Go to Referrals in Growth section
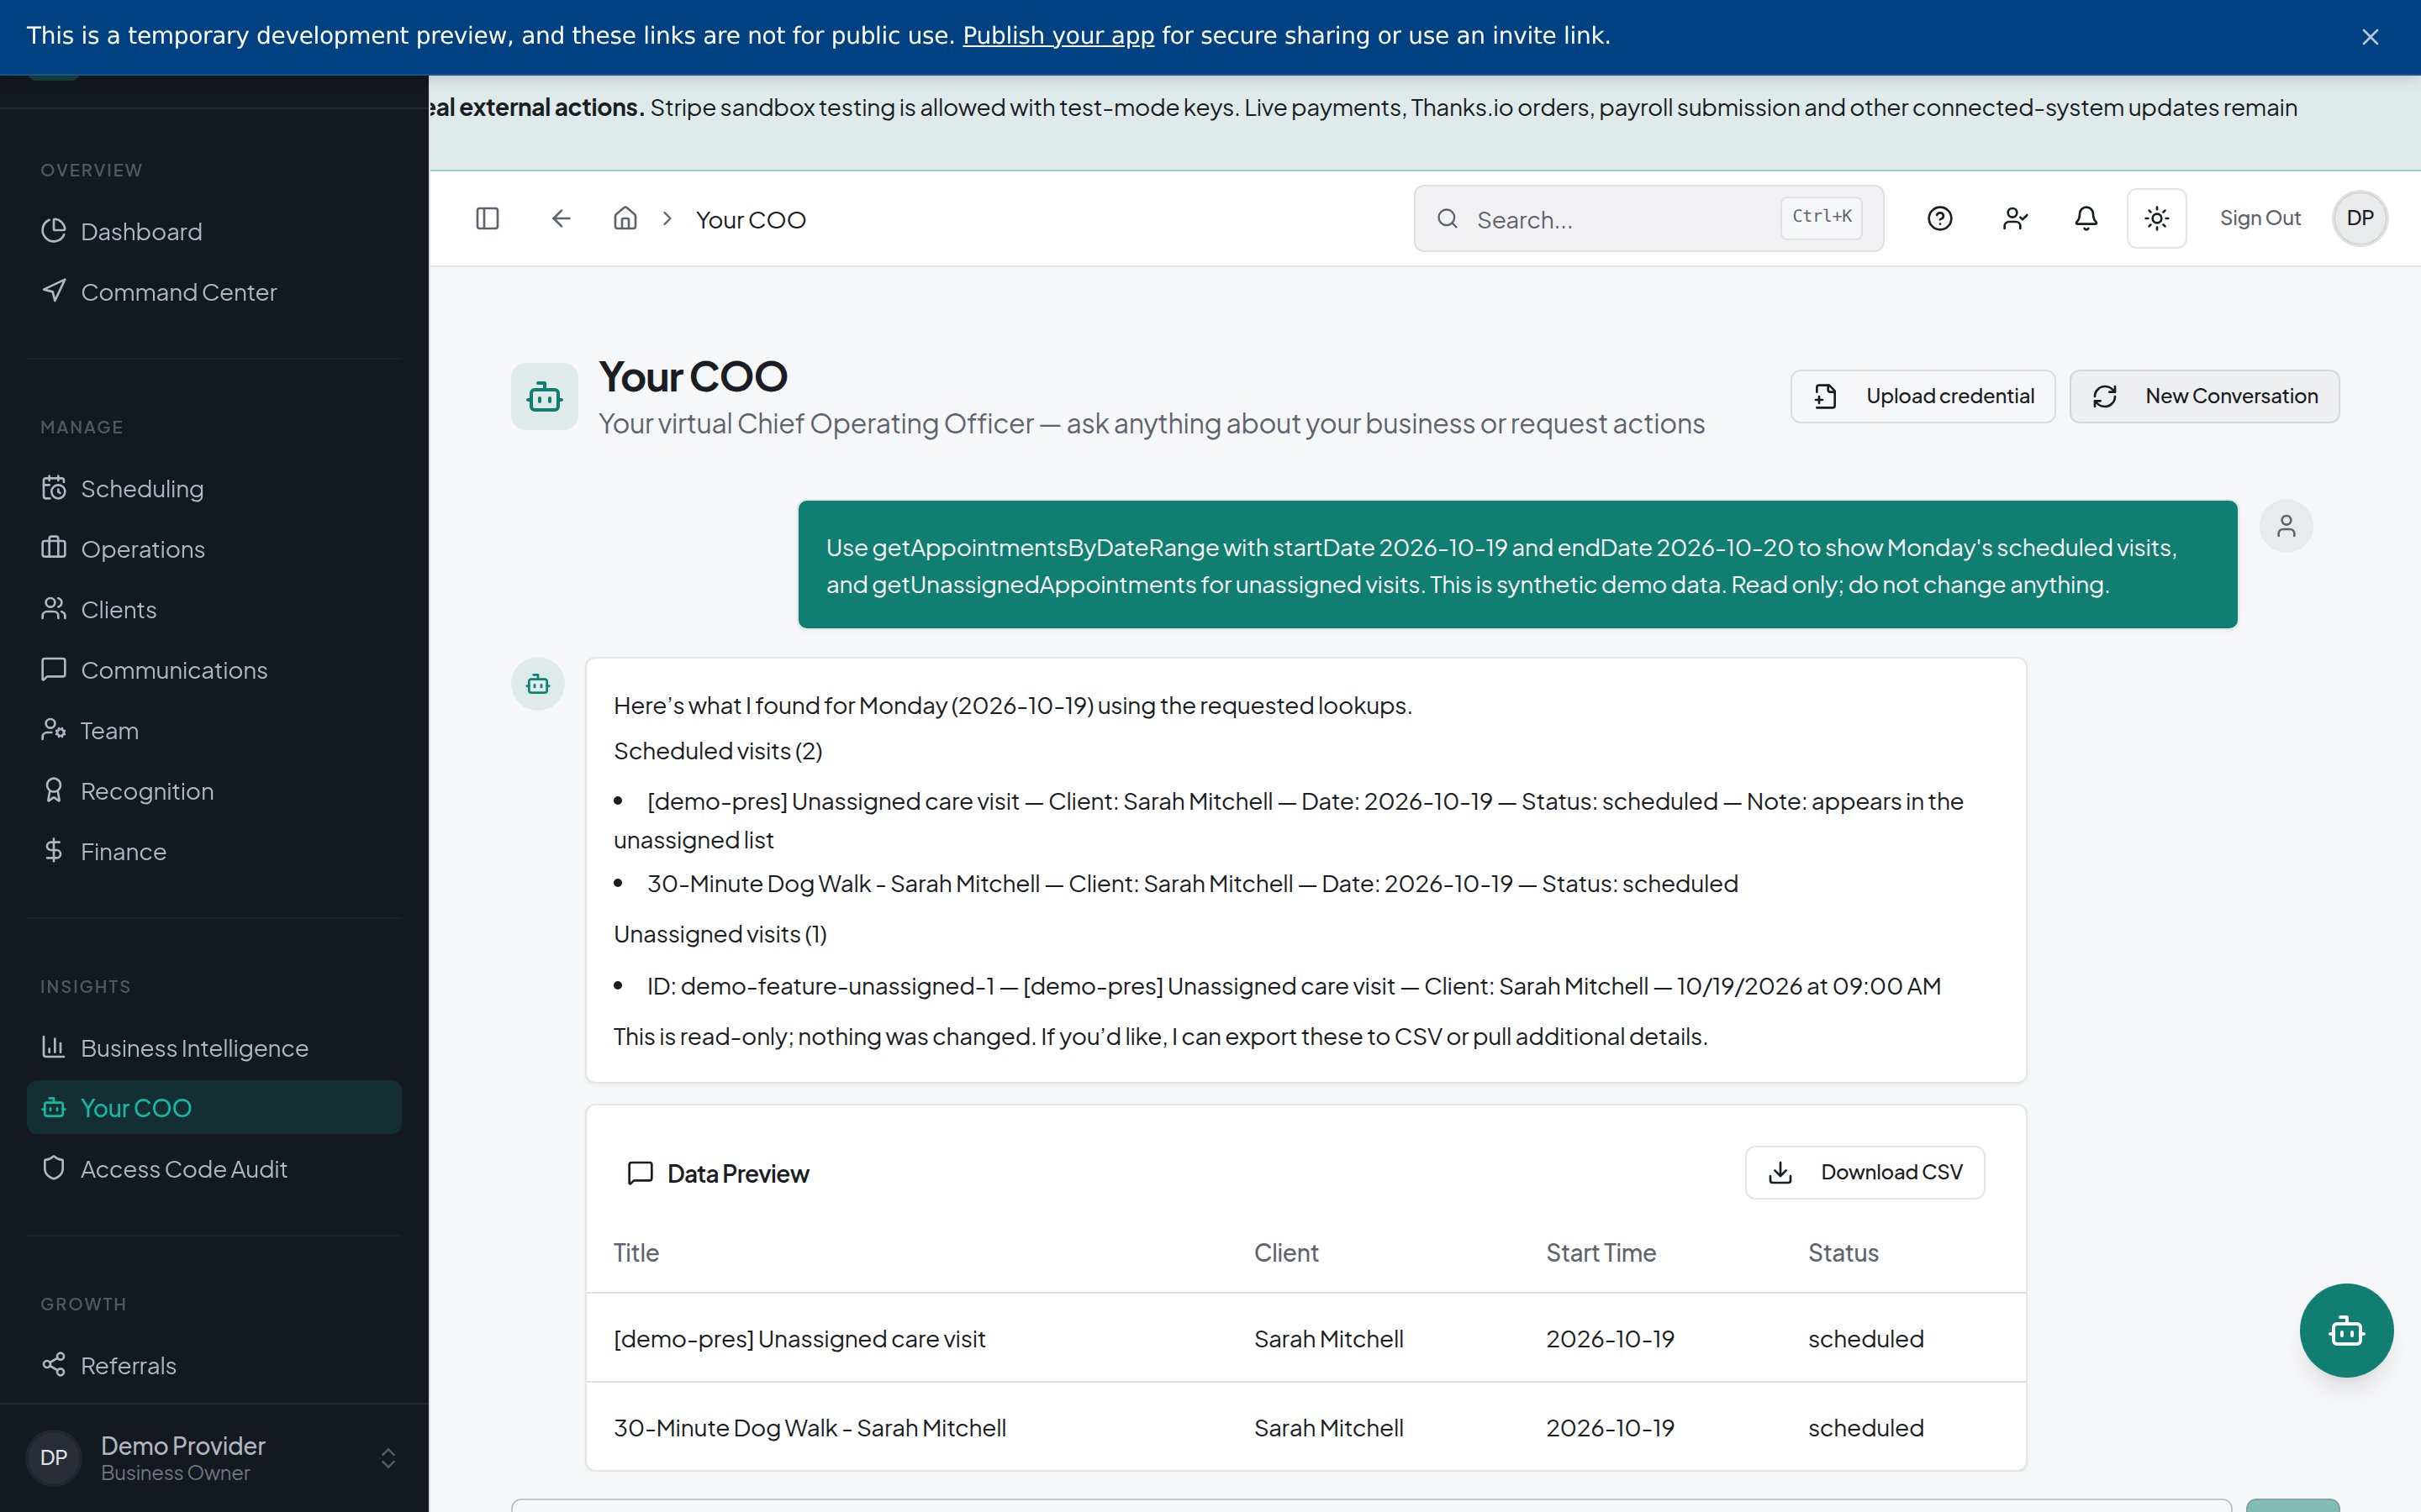The height and width of the screenshot is (1512, 2421). pyautogui.click(x=214, y=1366)
